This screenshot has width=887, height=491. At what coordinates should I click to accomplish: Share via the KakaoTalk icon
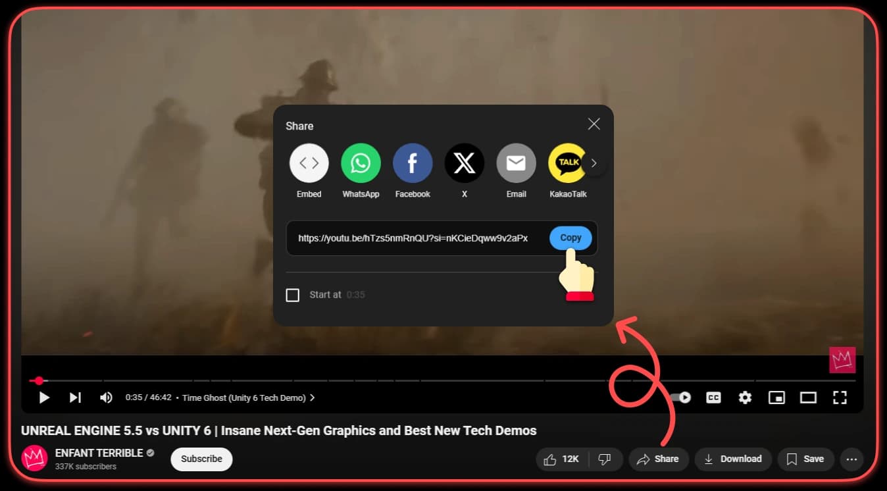point(567,163)
